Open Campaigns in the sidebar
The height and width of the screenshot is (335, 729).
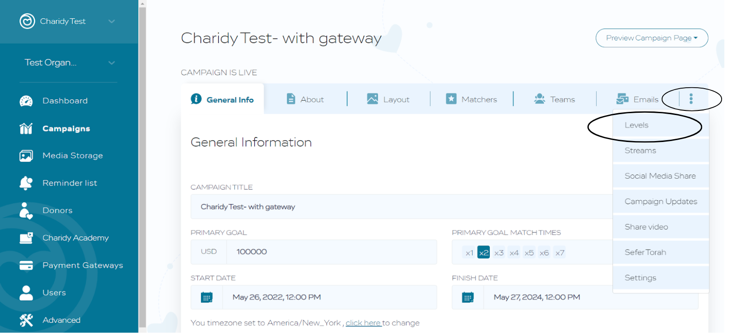66,129
